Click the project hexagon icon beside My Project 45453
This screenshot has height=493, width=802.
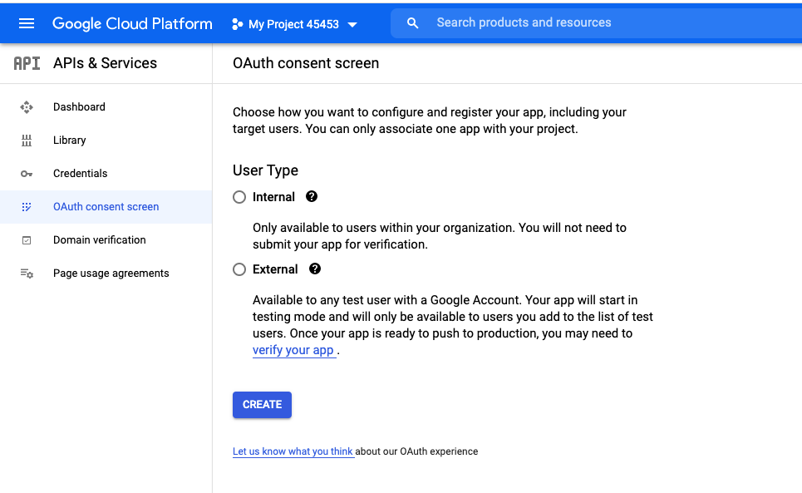tap(237, 24)
